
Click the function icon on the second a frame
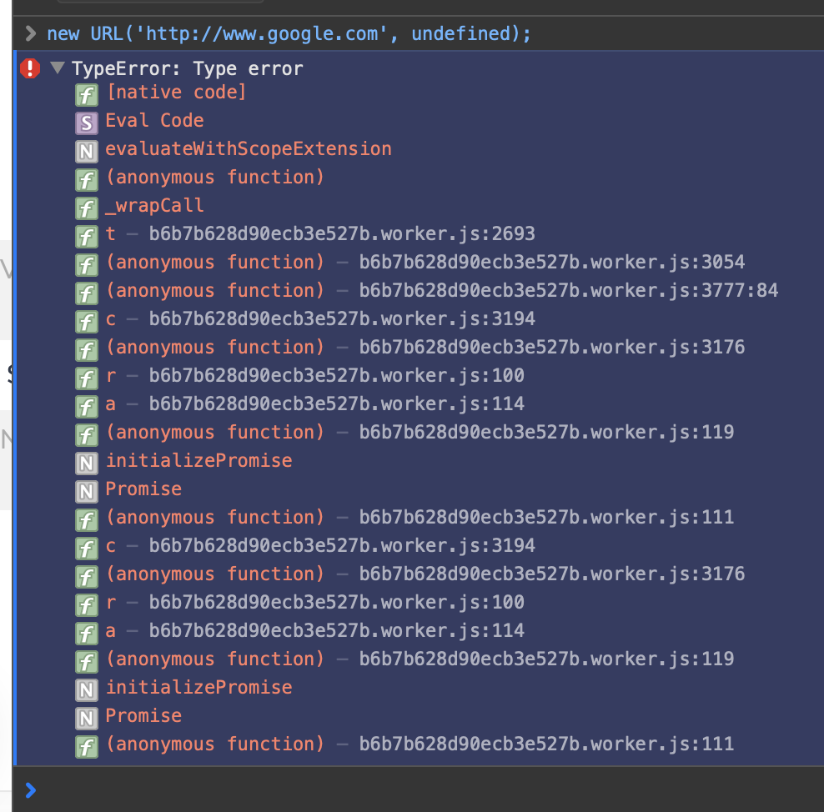[86, 634]
